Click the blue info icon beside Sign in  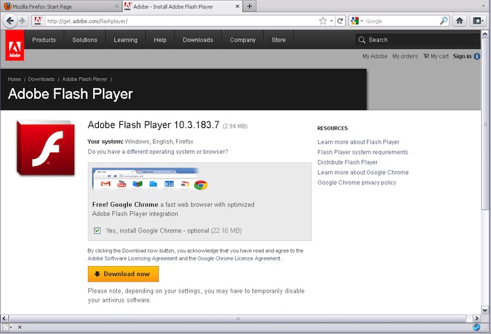pos(477,56)
